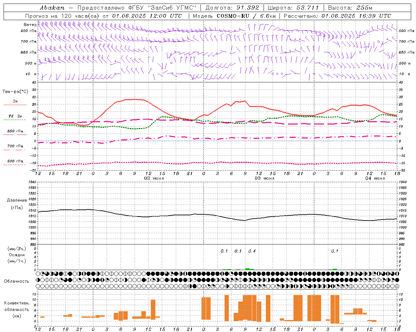Click the '(мм/1ч.)' precipitation unit label
The height and width of the screenshot is (332, 416).
pos(17,261)
